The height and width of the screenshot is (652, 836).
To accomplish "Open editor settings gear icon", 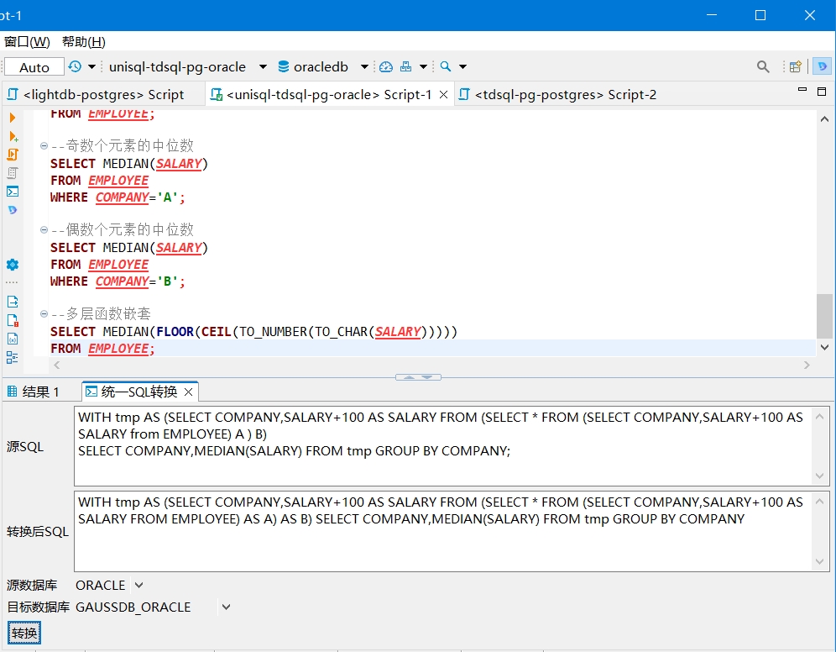I will click(13, 265).
